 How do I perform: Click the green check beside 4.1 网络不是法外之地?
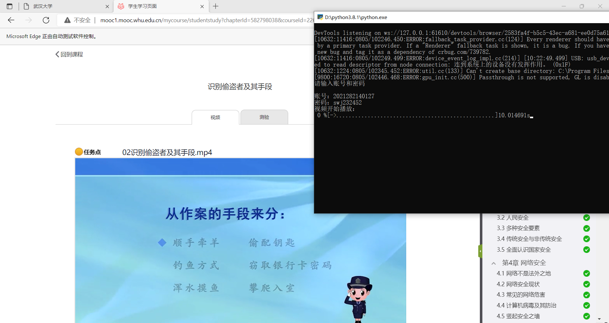(586, 274)
